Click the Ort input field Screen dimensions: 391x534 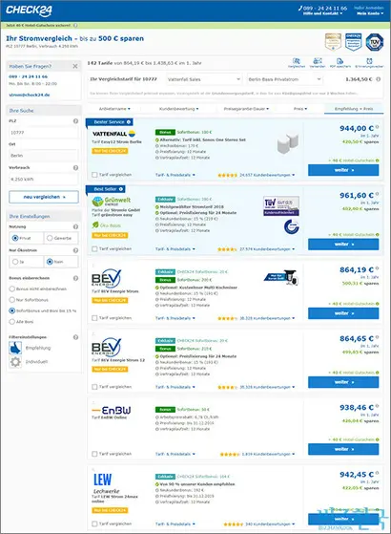click(44, 156)
